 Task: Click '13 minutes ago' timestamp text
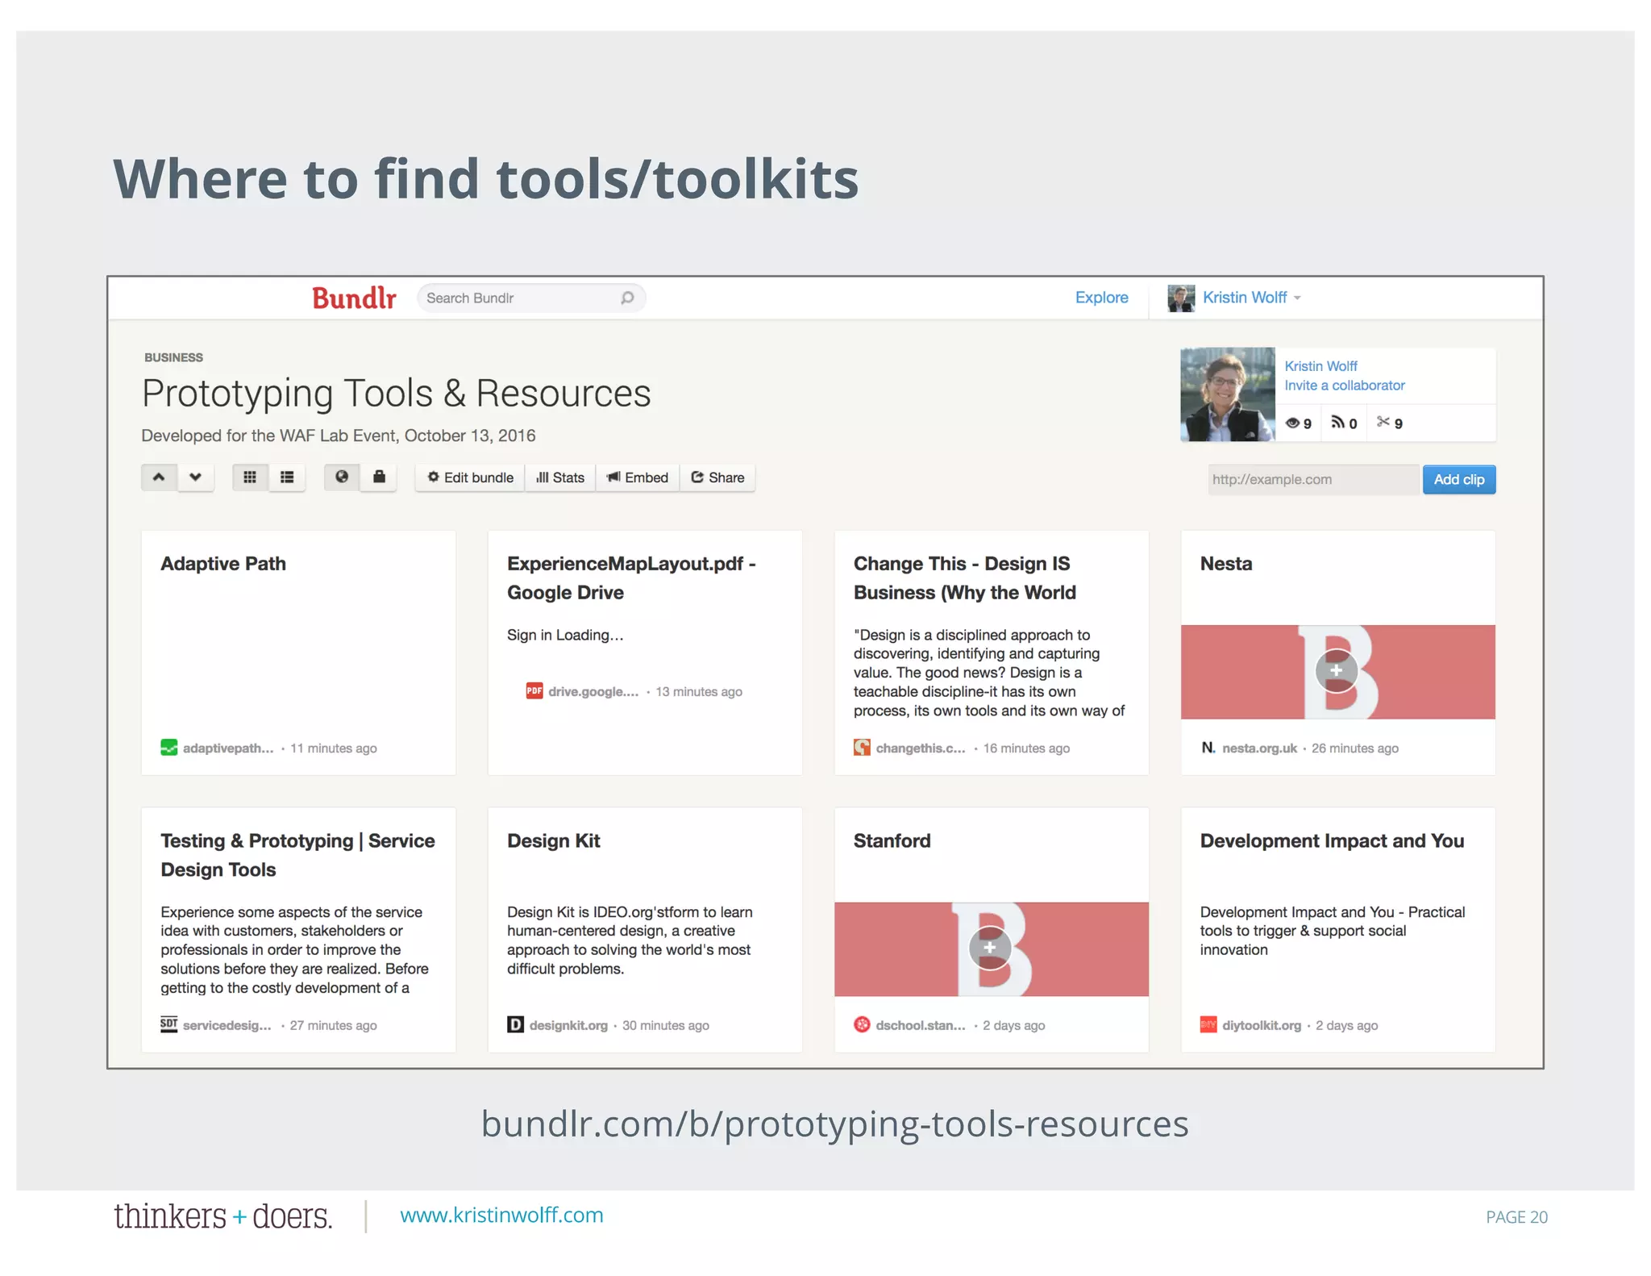click(x=699, y=692)
